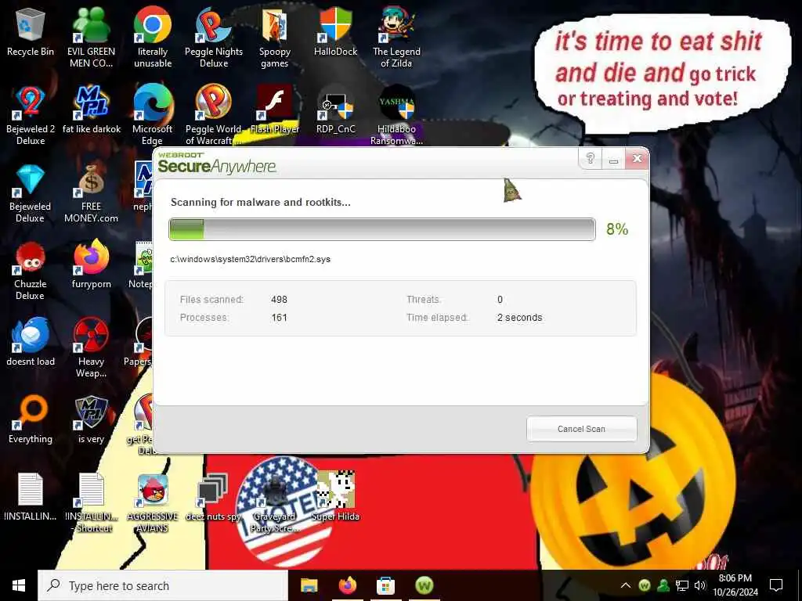Open the EVIL GREEN MEN desktop shortcut
This screenshot has width=802, height=601.
click(x=91, y=38)
